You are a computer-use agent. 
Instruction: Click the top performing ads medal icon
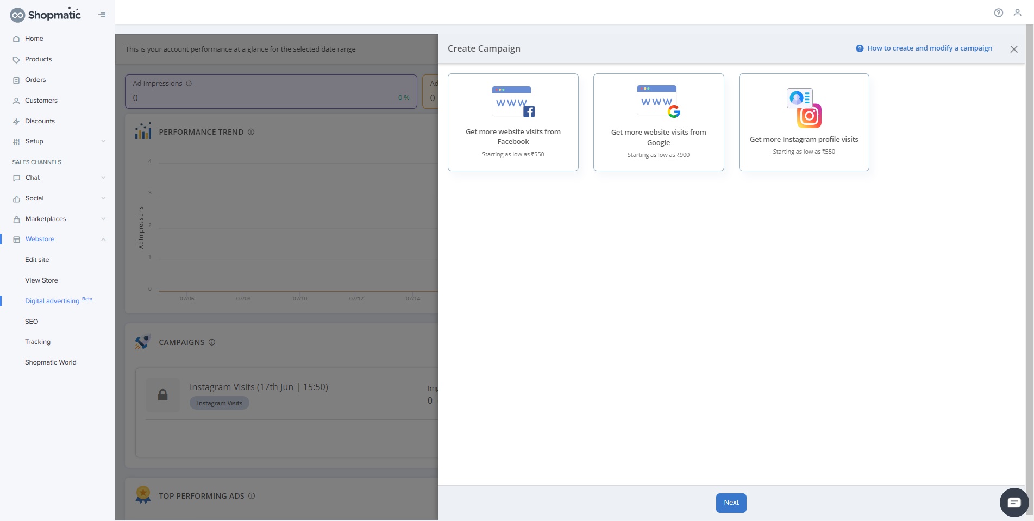[143, 495]
